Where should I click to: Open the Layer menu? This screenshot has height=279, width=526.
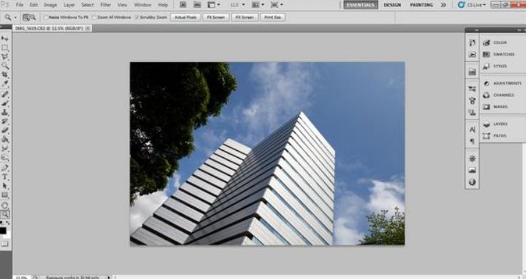pos(69,5)
